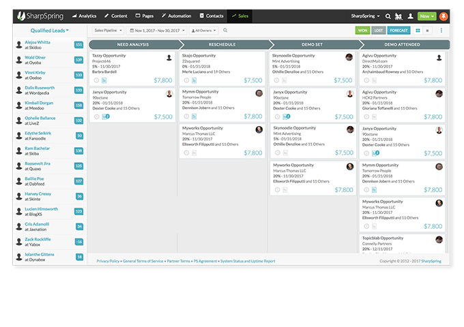Click the notes icon on Skajo Opportunity card
464x327 pixels.
click(x=194, y=80)
